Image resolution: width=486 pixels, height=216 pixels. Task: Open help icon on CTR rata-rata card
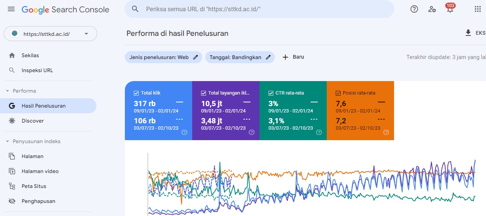[319, 132]
